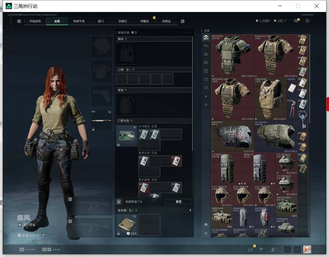Click the pin icon in 安全箱 header

point(190,210)
